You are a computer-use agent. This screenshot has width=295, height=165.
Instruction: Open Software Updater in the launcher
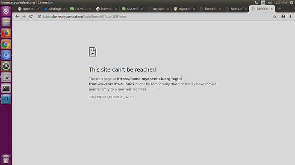pyautogui.click(x=6, y=66)
